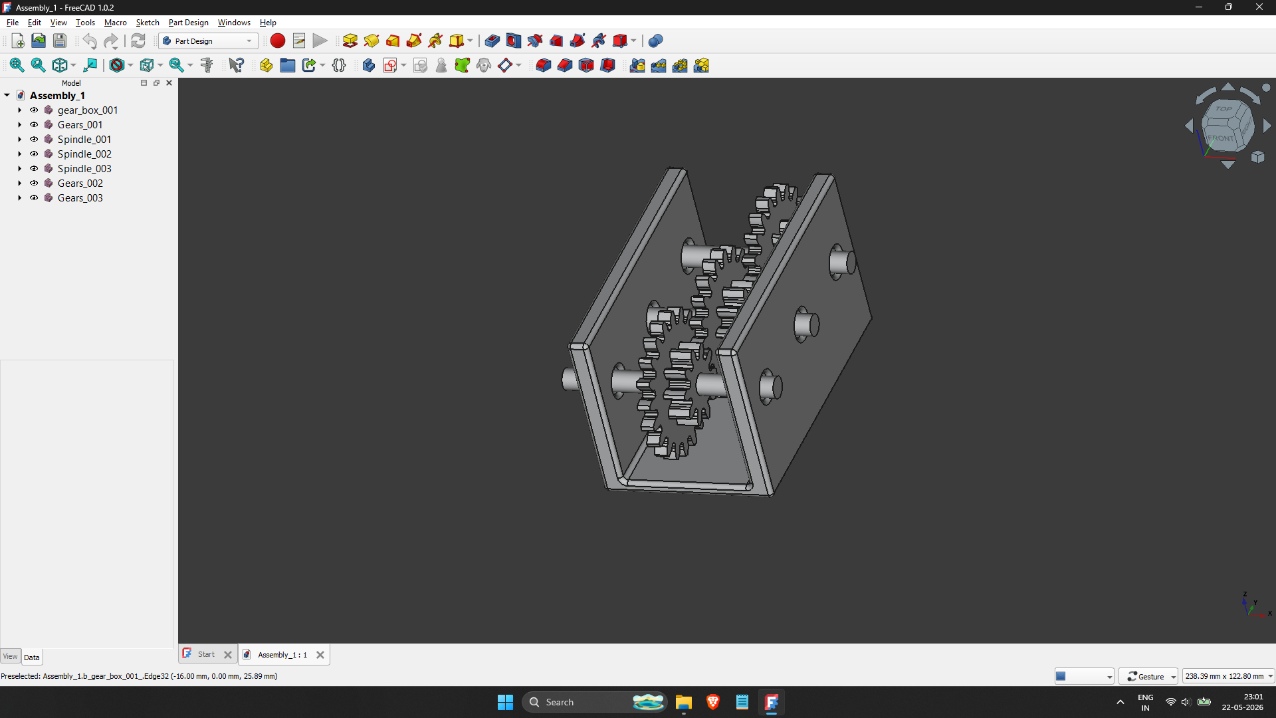Refresh the document with recompute icon
This screenshot has height=718, width=1276.
click(138, 41)
